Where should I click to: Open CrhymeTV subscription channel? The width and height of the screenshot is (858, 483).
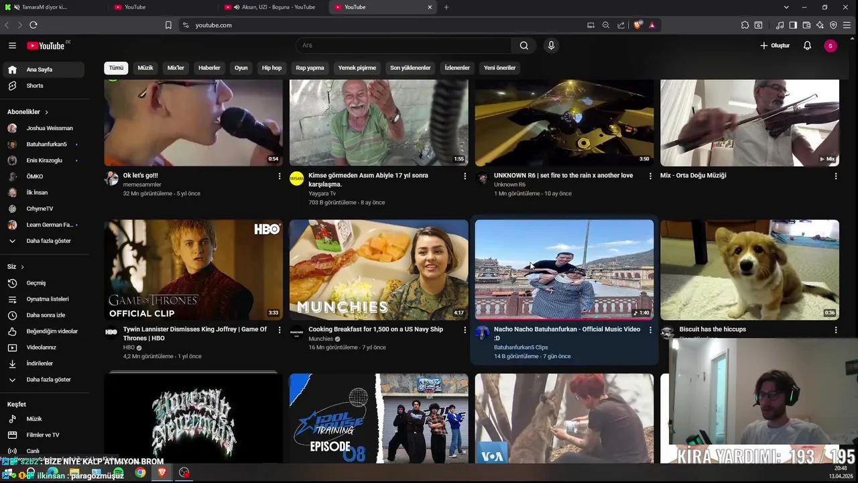[43, 209]
